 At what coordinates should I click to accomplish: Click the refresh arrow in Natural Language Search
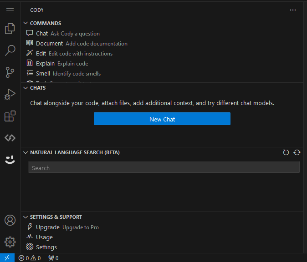click(286, 152)
